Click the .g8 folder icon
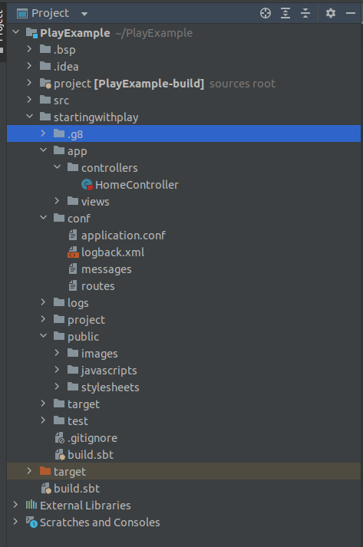 coord(59,133)
